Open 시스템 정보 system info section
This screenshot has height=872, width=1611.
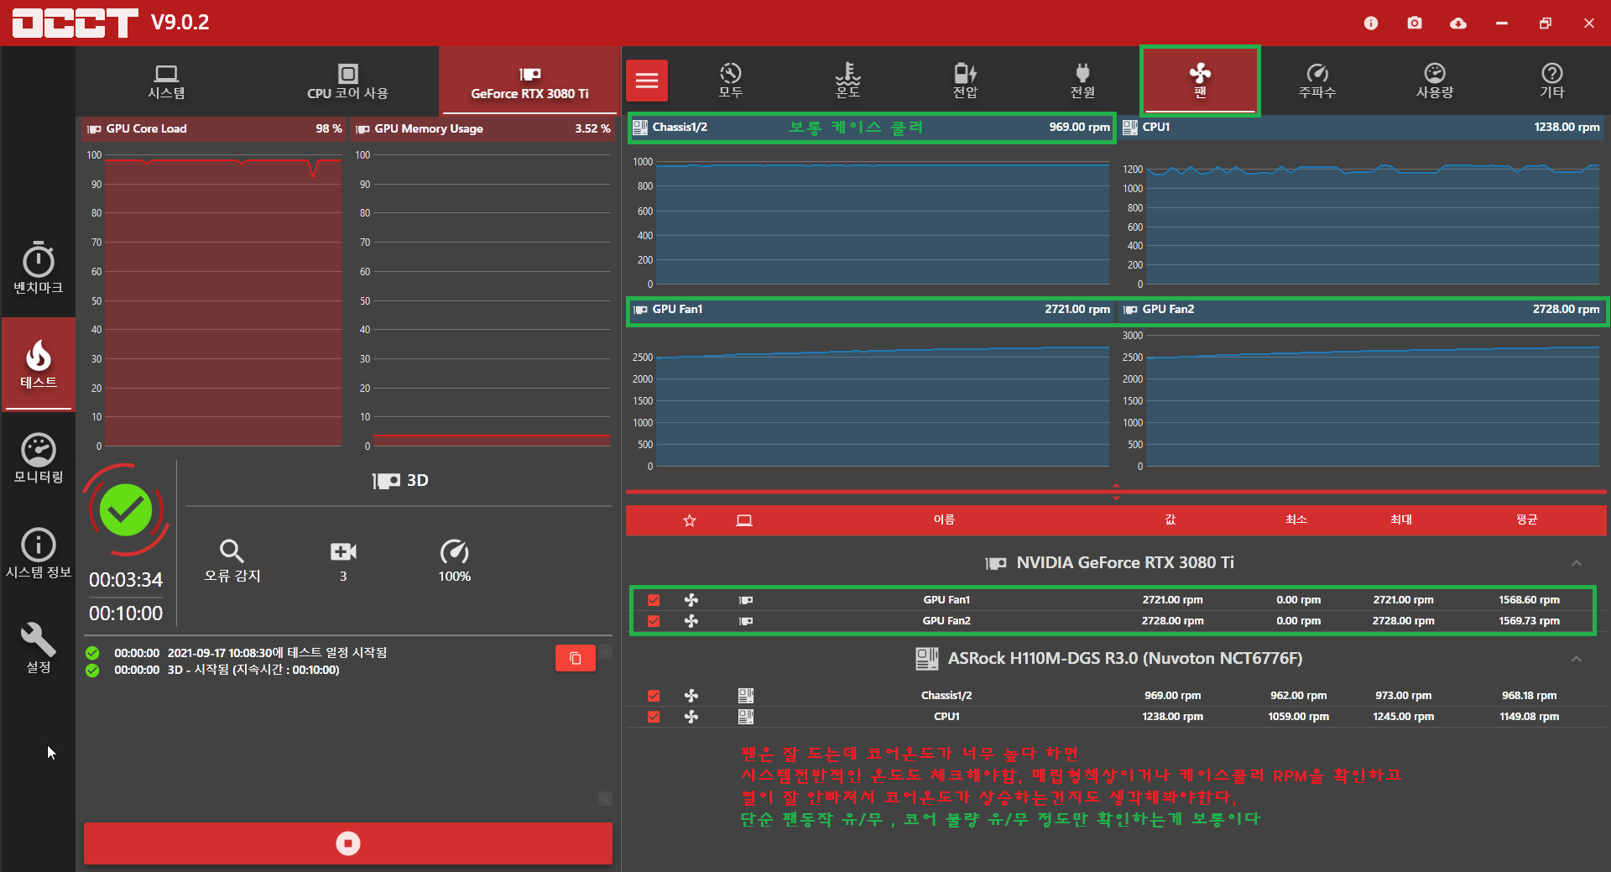(39, 553)
